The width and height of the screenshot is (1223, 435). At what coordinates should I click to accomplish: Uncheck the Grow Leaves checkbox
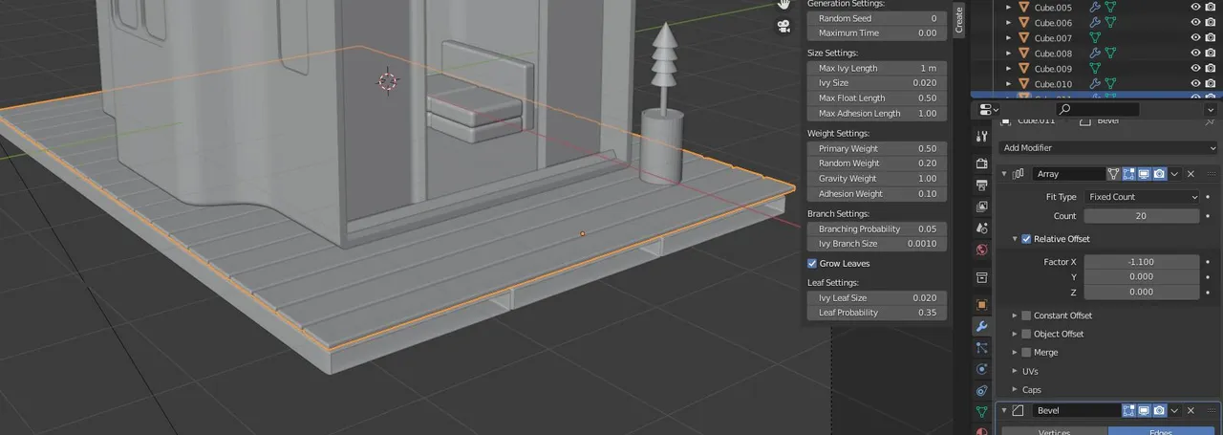point(813,263)
